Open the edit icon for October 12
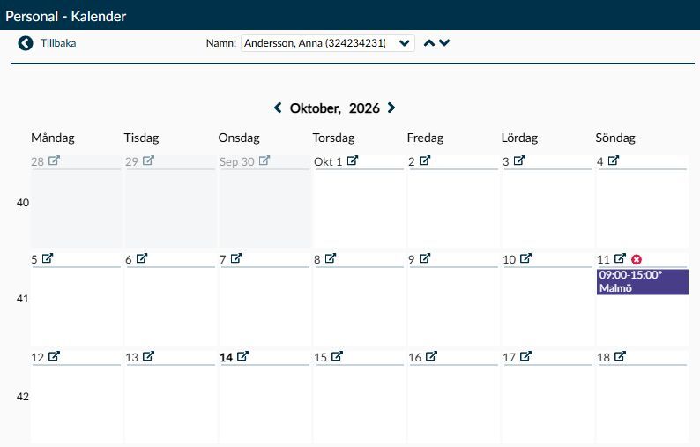Viewport: 700px width, 447px height. tap(54, 356)
